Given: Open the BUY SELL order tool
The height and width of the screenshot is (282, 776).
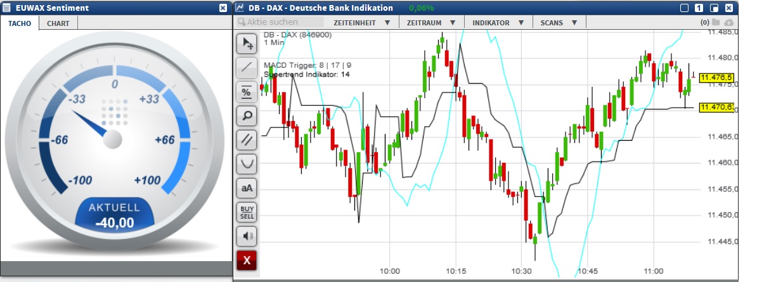Looking at the screenshot, I should (x=247, y=212).
